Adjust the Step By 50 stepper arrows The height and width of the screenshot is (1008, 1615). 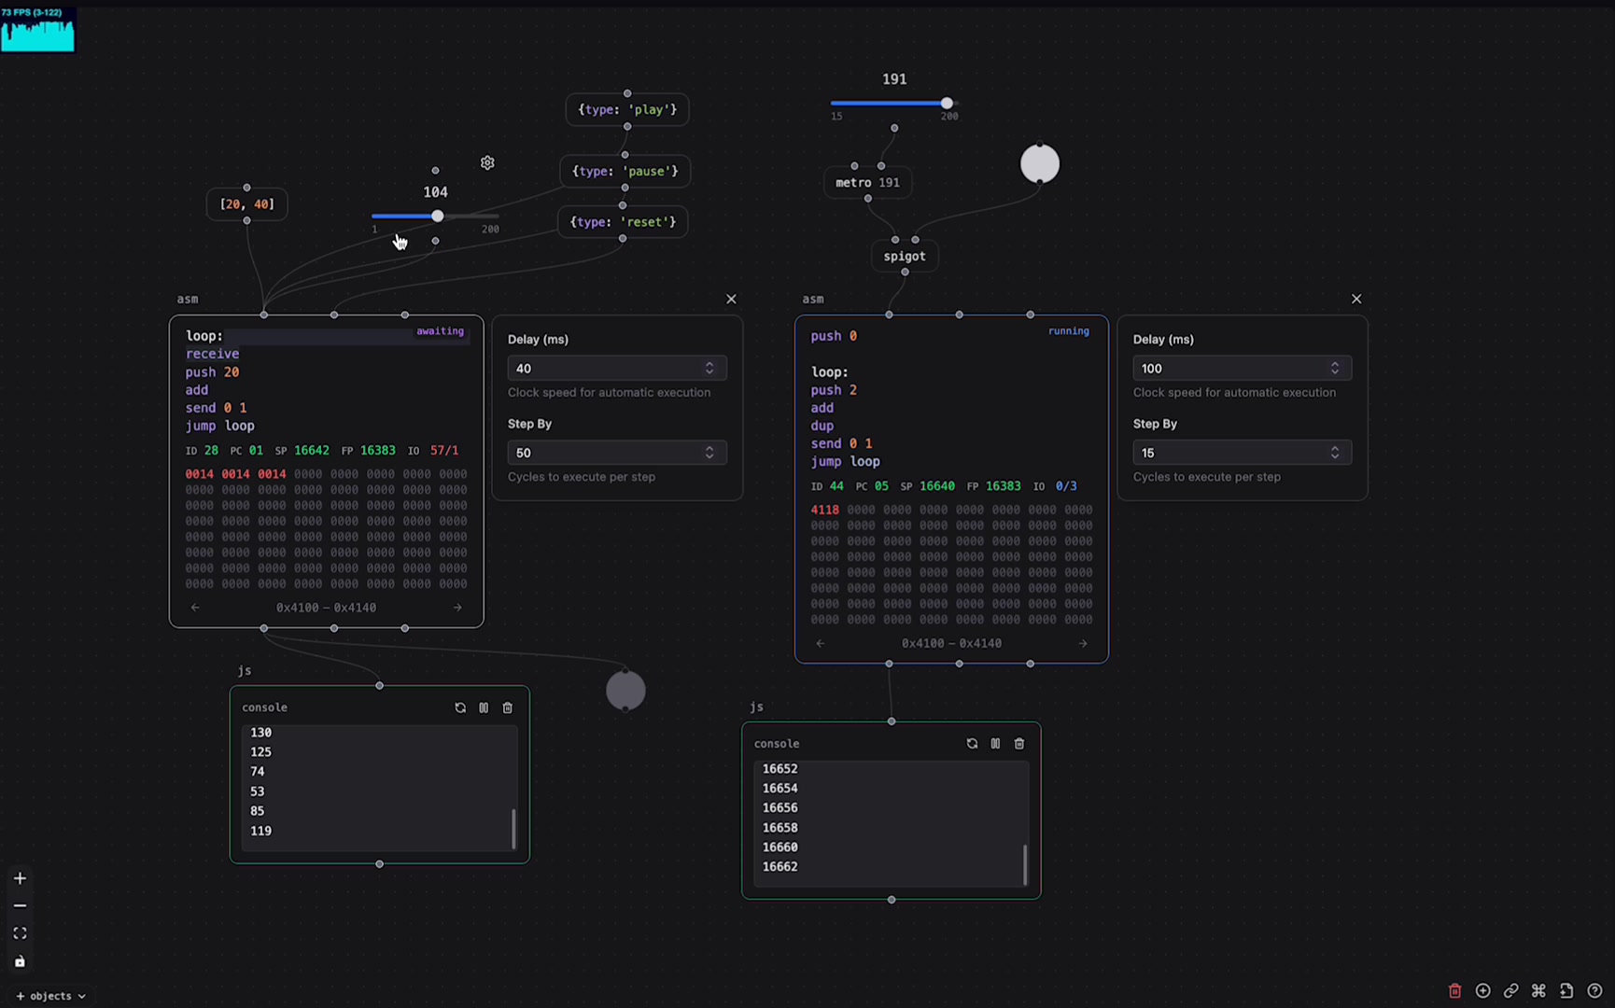click(709, 453)
